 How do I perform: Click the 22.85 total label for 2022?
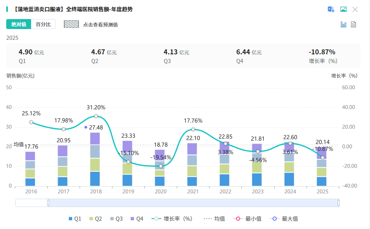pos(225,136)
